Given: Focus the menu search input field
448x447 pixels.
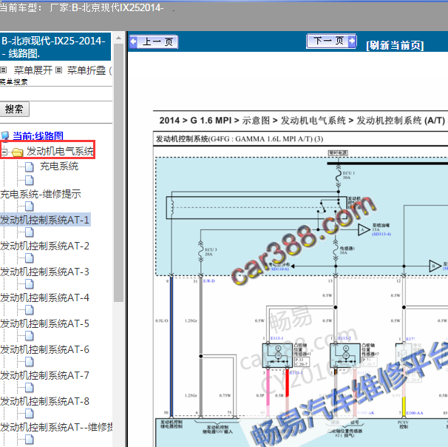Looking at the screenshot, I should pos(56,93).
